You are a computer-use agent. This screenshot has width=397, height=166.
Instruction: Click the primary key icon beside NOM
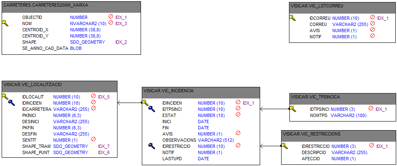5,23
